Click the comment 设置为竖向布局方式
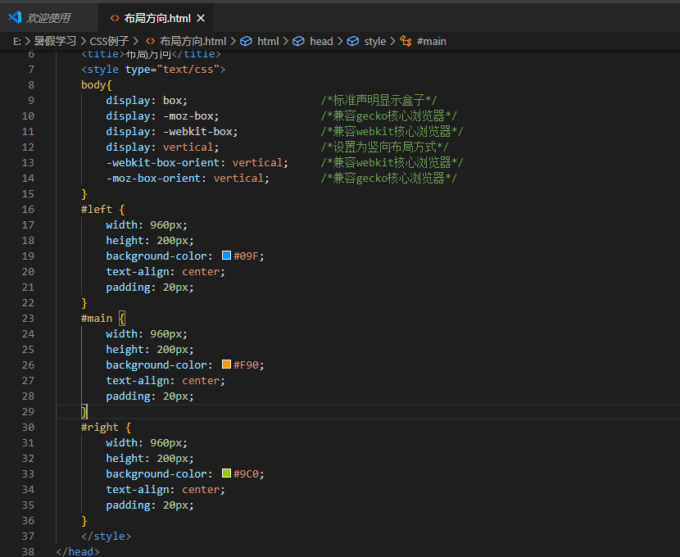680x557 pixels. (384, 147)
